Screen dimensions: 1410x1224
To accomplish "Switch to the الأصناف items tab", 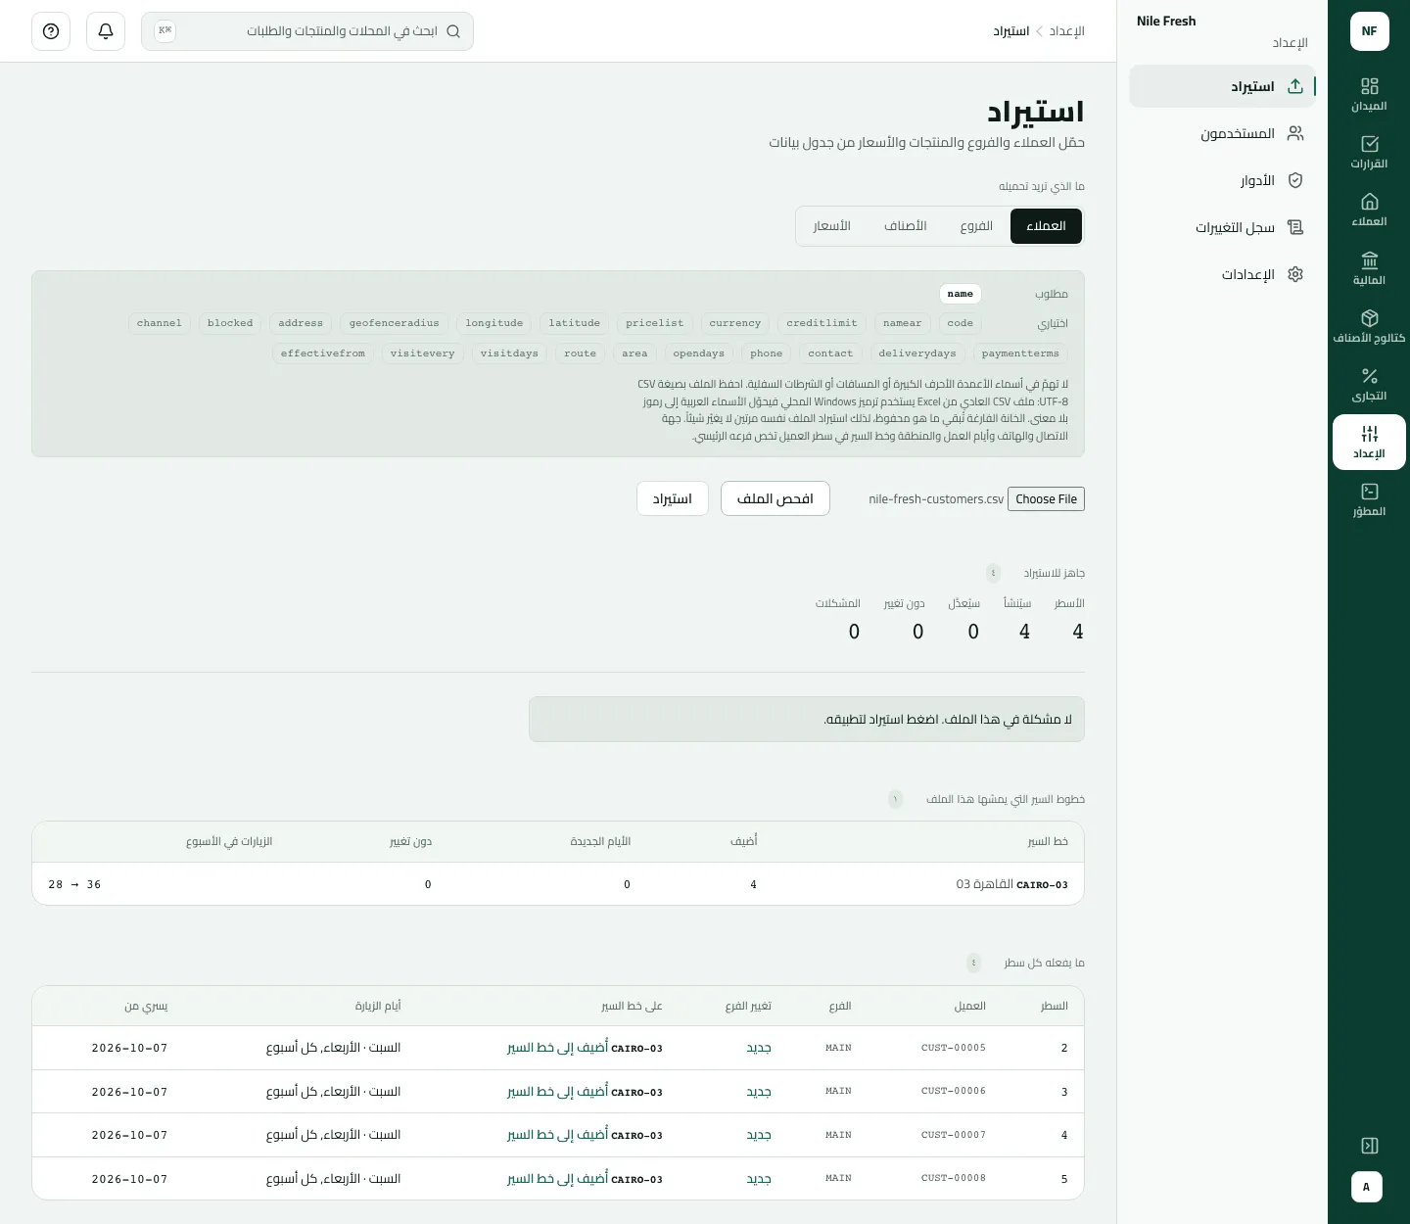I will (906, 226).
